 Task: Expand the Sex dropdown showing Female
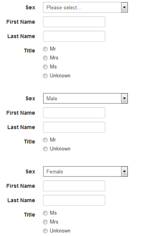coord(86,171)
